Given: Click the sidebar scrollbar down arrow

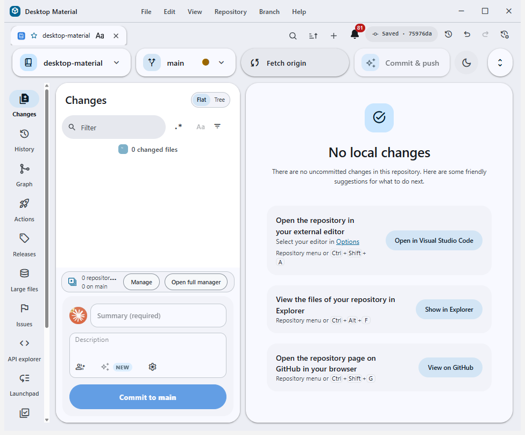Looking at the screenshot, I should pyautogui.click(x=47, y=420).
